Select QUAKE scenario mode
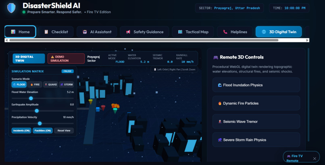This screenshot has width=325, height=165. 50,84
